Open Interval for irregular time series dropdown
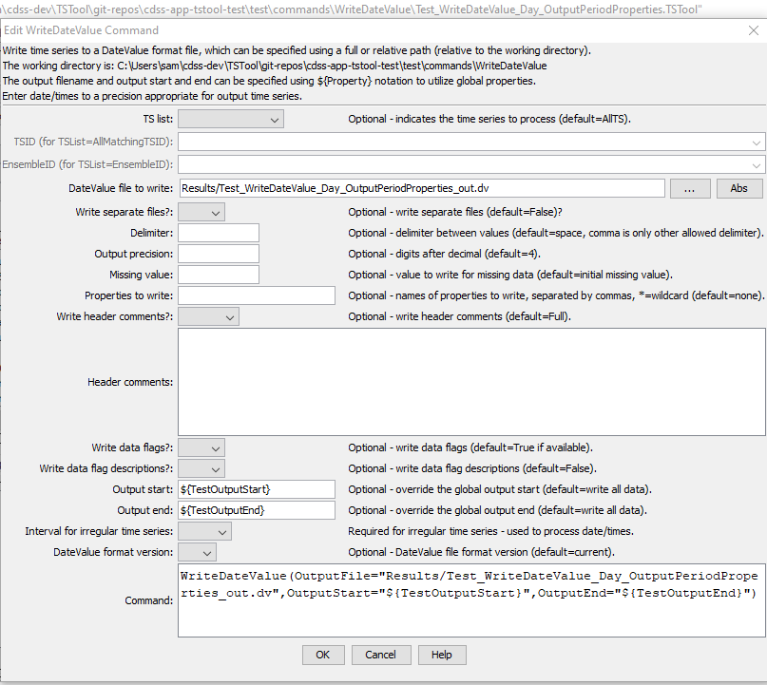The height and width of the screenshot is (685, 767). tap(204, 531)
